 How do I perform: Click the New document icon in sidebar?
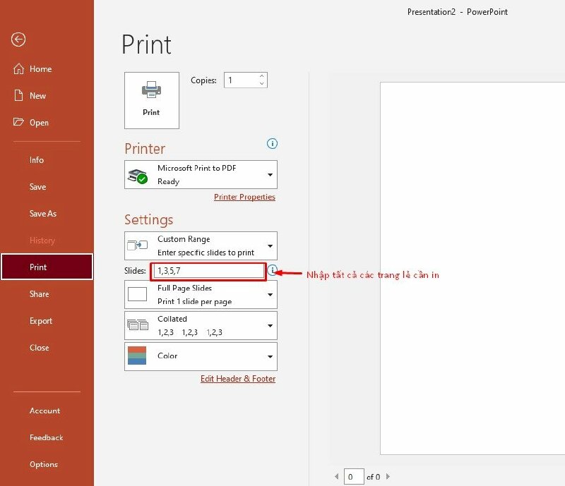click(x=20, y=95)
